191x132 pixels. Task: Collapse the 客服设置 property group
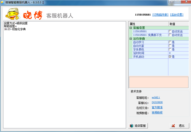pyautogui.click(x=131, y=28)
